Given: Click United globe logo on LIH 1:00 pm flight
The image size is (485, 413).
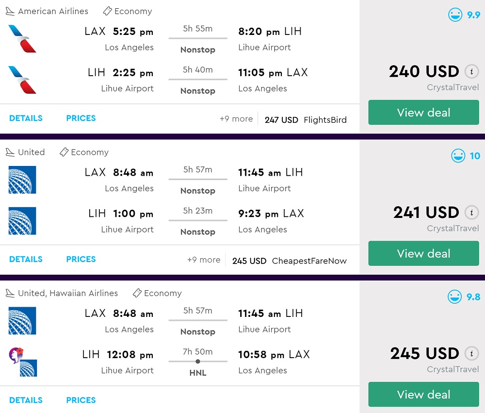Looking at the screenshot, I should click(x=22, y=221).
